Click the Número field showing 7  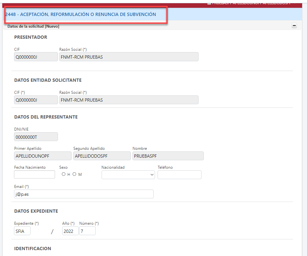tap(87, 231)
